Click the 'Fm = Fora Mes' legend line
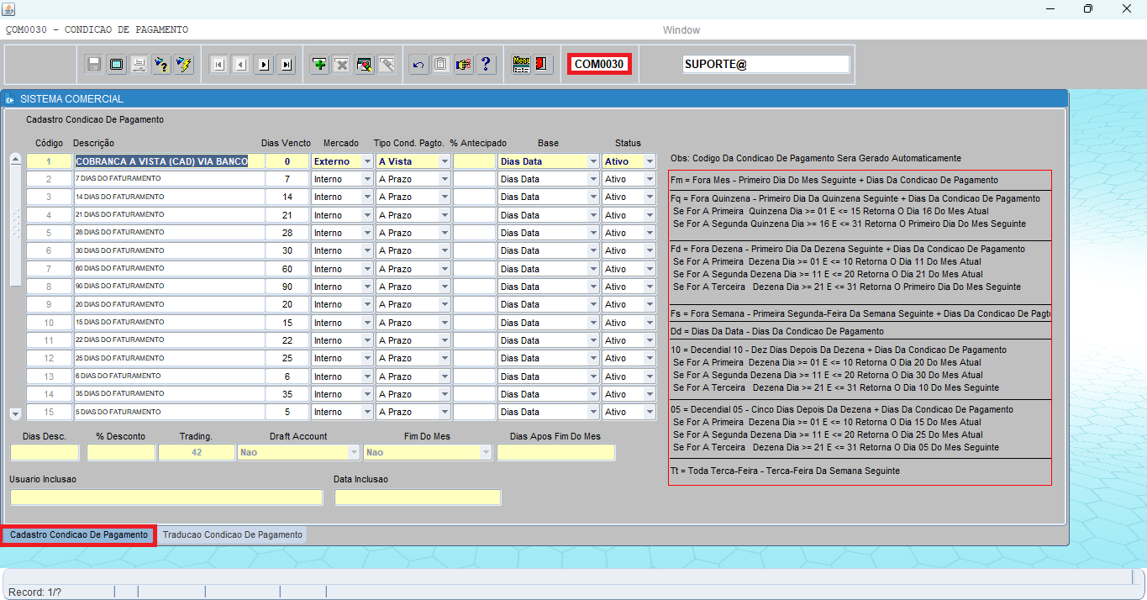 click(x=834, y=180)
